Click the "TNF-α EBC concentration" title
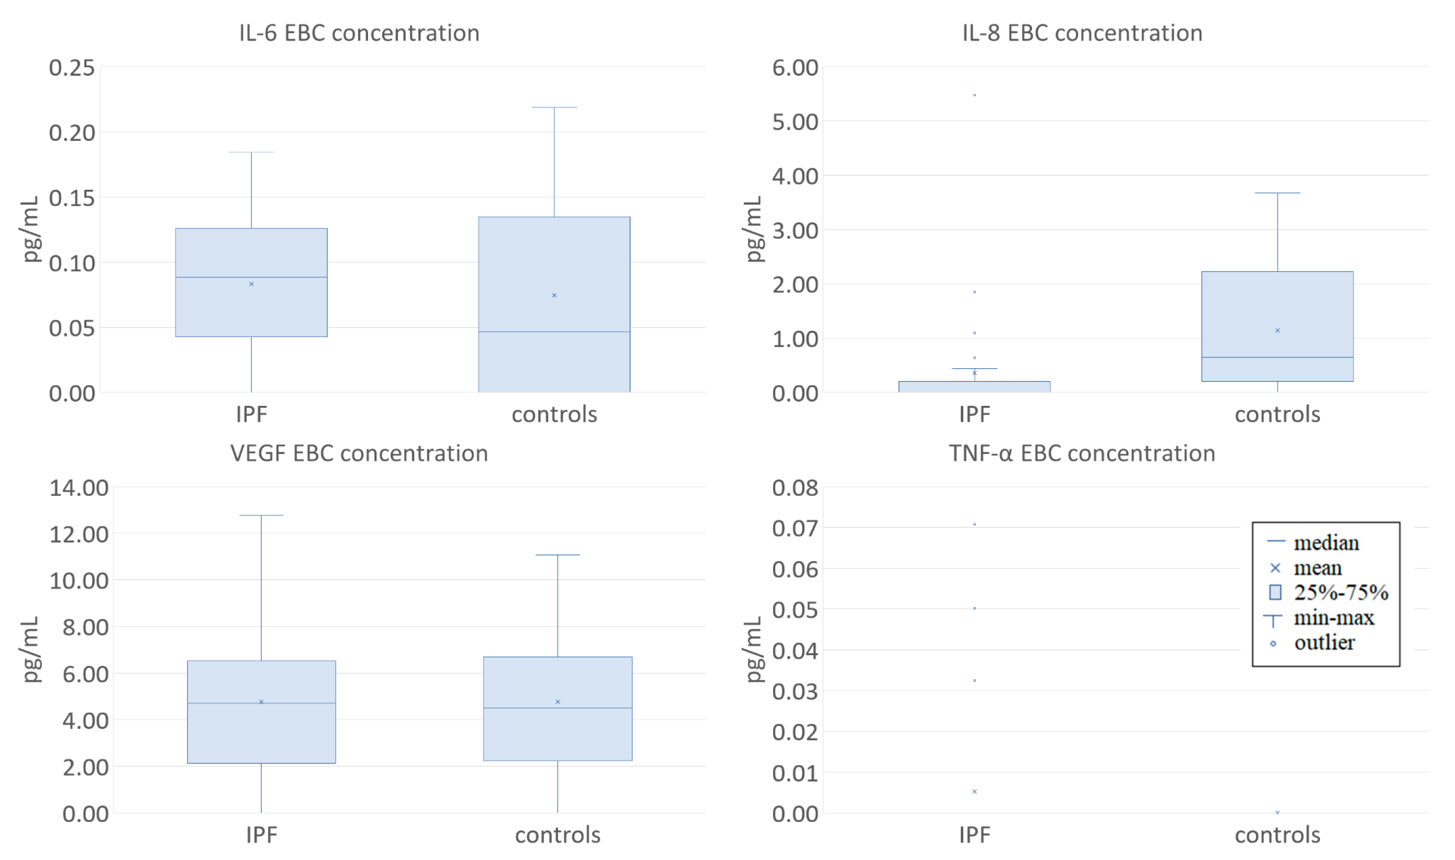The image size is (1455, 860). click(x=1082, y=453)
